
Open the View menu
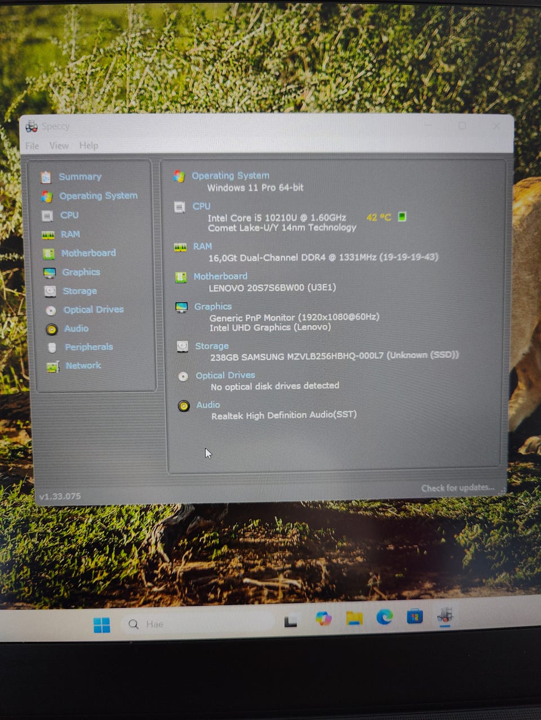[x=59, y=145]
